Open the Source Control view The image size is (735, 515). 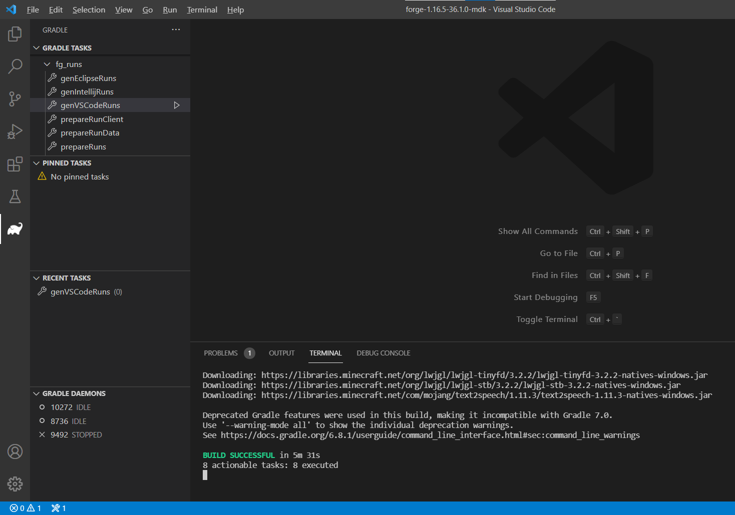point(15,98)
